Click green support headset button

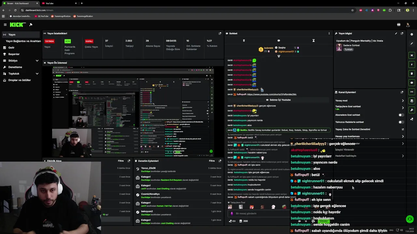[410, 219]
